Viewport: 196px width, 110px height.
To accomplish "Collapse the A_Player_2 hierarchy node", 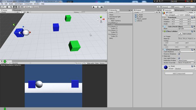I will click(109, 27).
